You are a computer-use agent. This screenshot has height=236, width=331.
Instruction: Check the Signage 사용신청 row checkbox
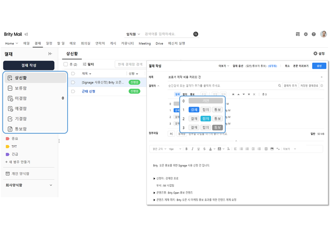pyautogui.click(x=73, y=82)
